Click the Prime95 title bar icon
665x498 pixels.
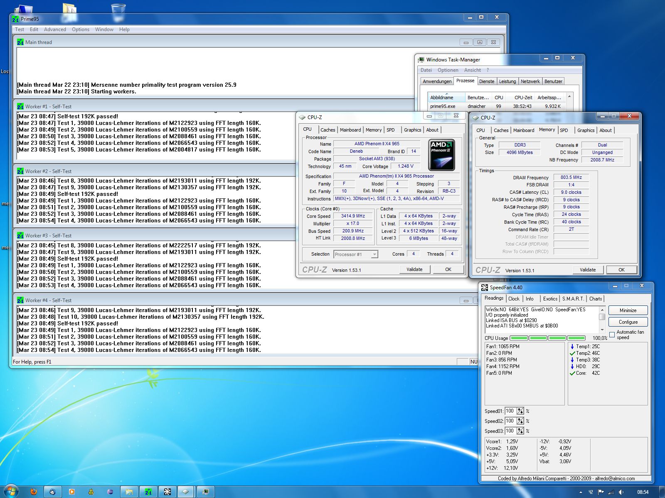[15, 19]
